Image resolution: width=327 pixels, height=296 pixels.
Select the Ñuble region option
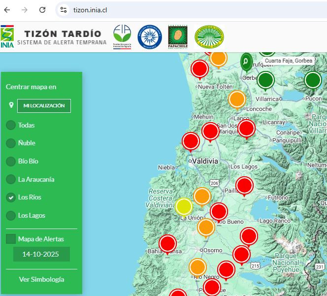pyautogui.click(x=11, y=143)
